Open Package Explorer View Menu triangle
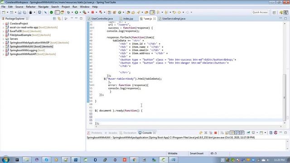 pos(72,18)
